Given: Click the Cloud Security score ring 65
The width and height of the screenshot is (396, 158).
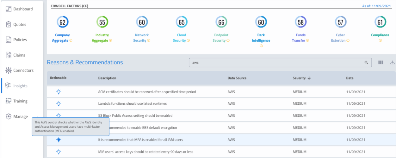Looking at the screenshot, I should pyautogui.click(x=182, y=22).
